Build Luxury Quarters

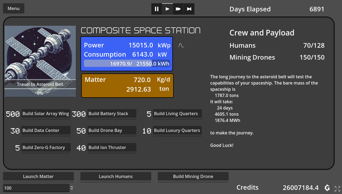(177, 130)
